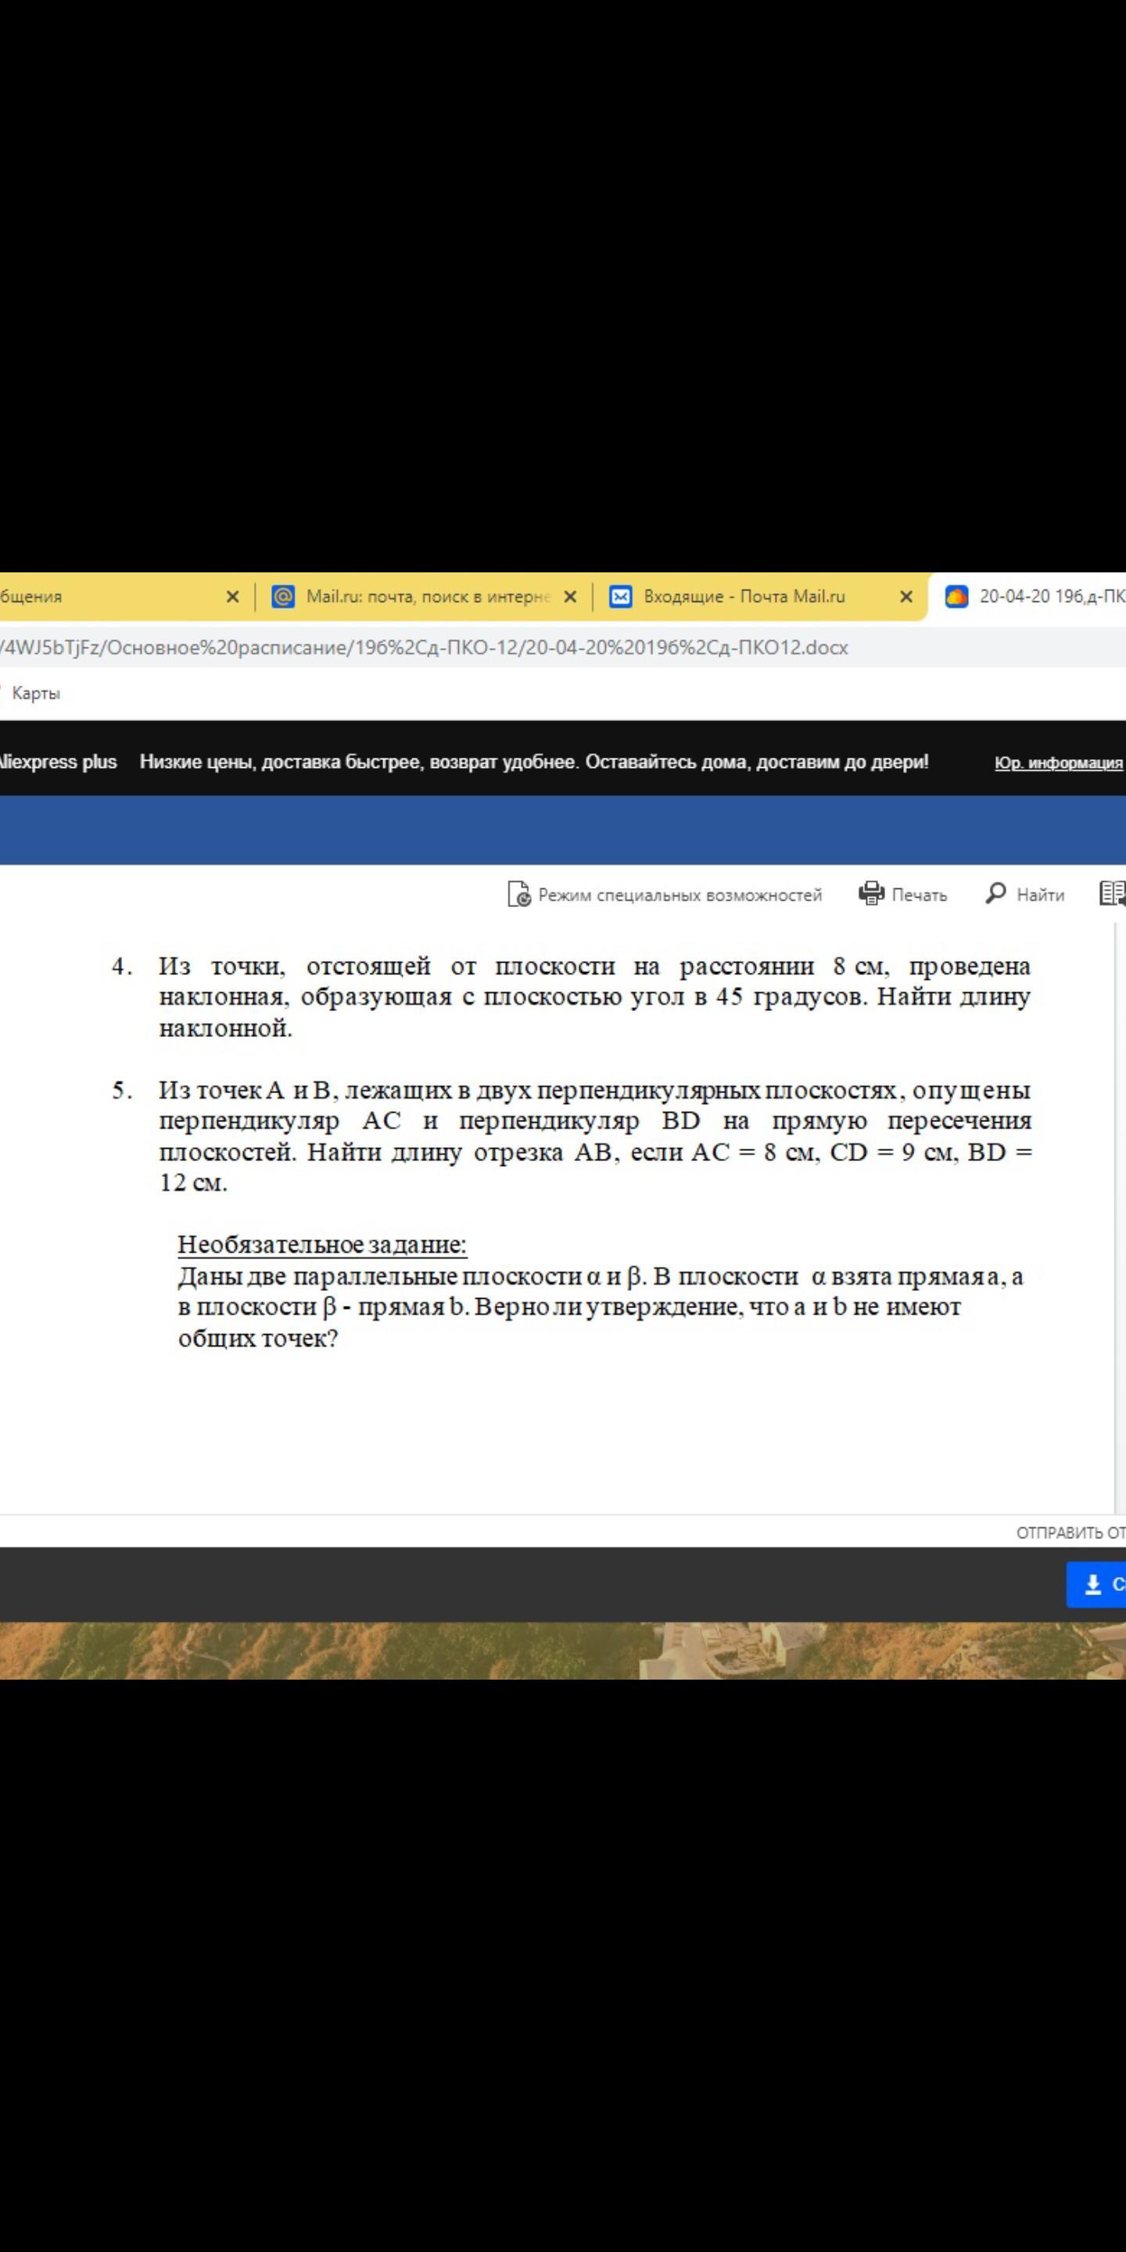1126x2252 pixels.
Task: Click the address bar URL
Action: point(424,647)
